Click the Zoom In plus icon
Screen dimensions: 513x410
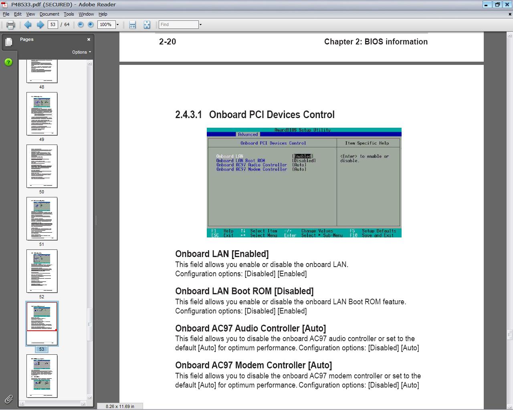point(91,24)
